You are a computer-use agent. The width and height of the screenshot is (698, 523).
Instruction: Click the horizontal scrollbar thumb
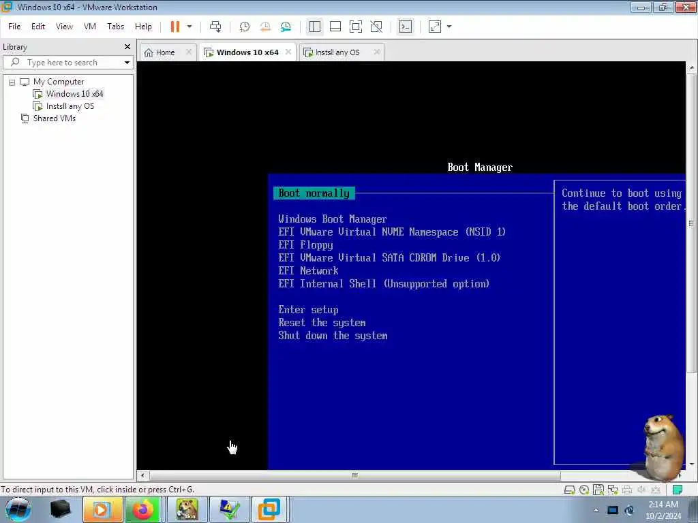coord(354,475)
